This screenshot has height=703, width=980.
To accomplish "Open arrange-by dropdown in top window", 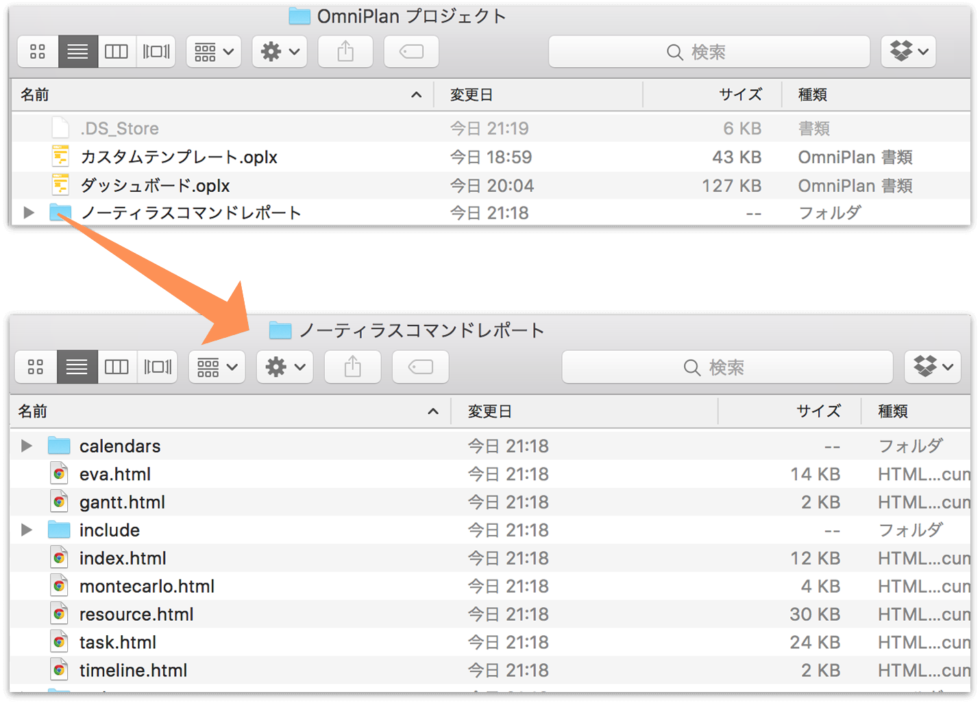I will (214, 51).
